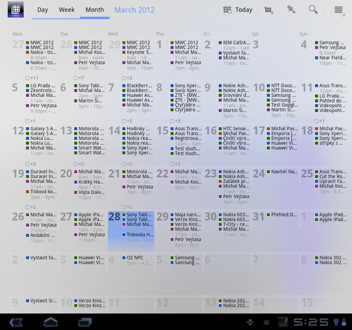352x330 pixels.
Task: Open the recent apps button
Action: [x=85, y=322]
